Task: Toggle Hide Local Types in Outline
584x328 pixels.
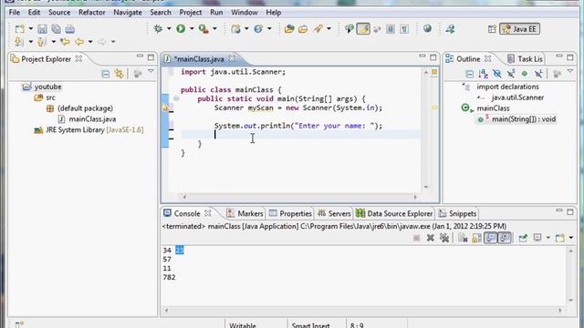Action: (x=538, y=74)
